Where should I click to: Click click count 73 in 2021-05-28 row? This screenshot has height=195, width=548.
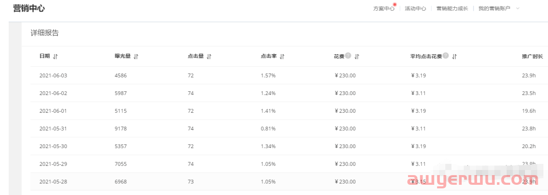(x=191, y=182)
